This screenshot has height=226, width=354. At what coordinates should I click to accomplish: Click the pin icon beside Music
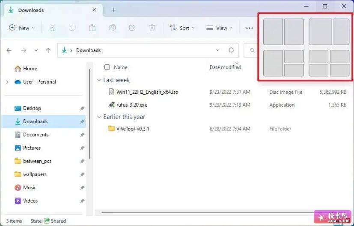pos(82,188)
